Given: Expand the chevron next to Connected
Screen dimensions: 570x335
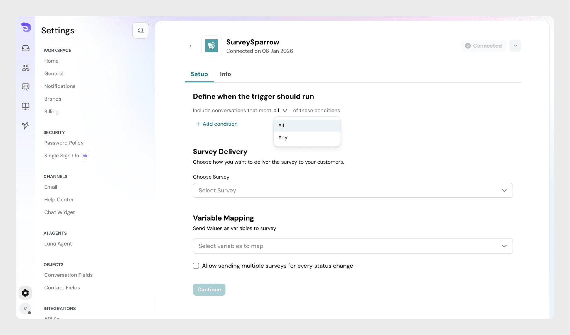Looking at the screenshot, I should [515, 46].
